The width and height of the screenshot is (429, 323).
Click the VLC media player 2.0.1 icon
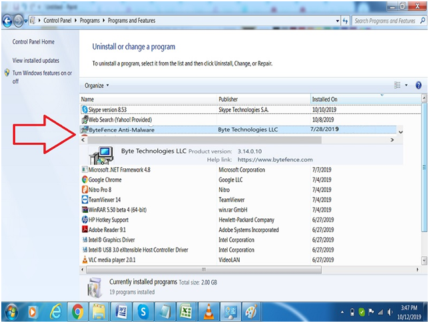[x=85, y=260]
